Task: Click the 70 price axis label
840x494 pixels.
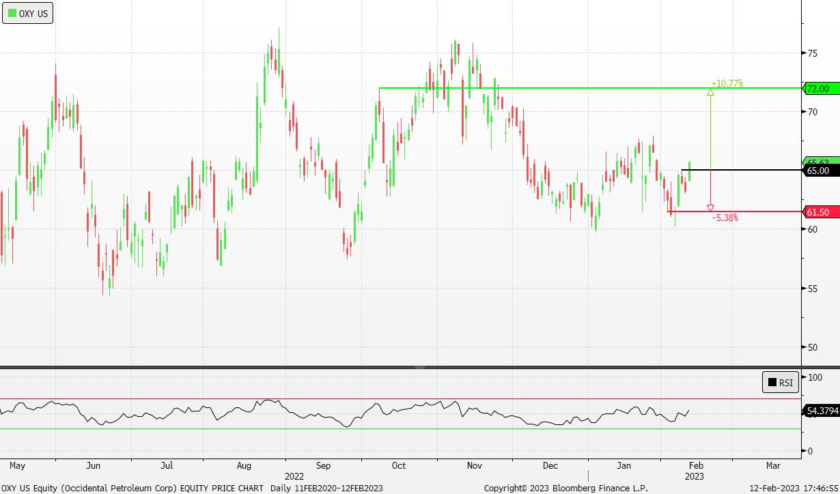Action: pyautogui.click(x=813, y=112)
